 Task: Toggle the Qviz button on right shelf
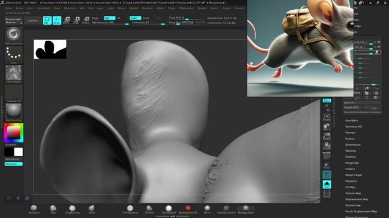pyautogui.click(x=327, y=101)
